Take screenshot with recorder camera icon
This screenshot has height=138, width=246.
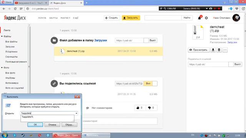coord(211,8)
